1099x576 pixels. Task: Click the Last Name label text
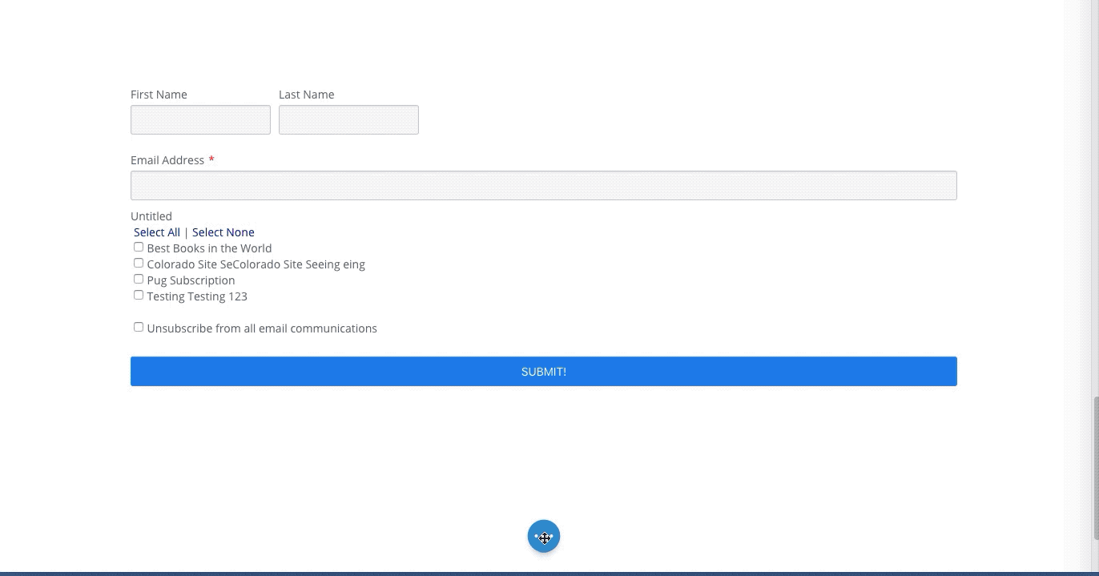click(307, 95)
